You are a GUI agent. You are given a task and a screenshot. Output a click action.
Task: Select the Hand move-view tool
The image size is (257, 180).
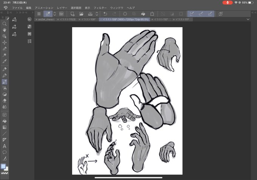pyautogui.click(x=5, y=30)
